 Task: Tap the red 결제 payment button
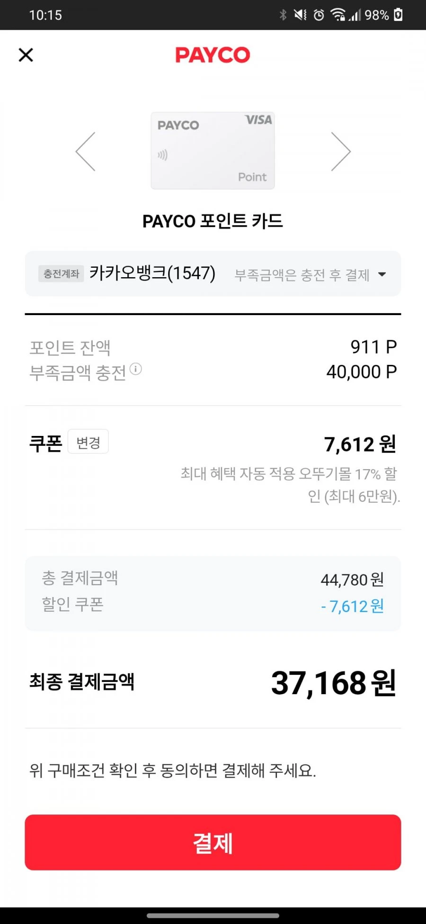pyautogui.click(x=213, y=842)
